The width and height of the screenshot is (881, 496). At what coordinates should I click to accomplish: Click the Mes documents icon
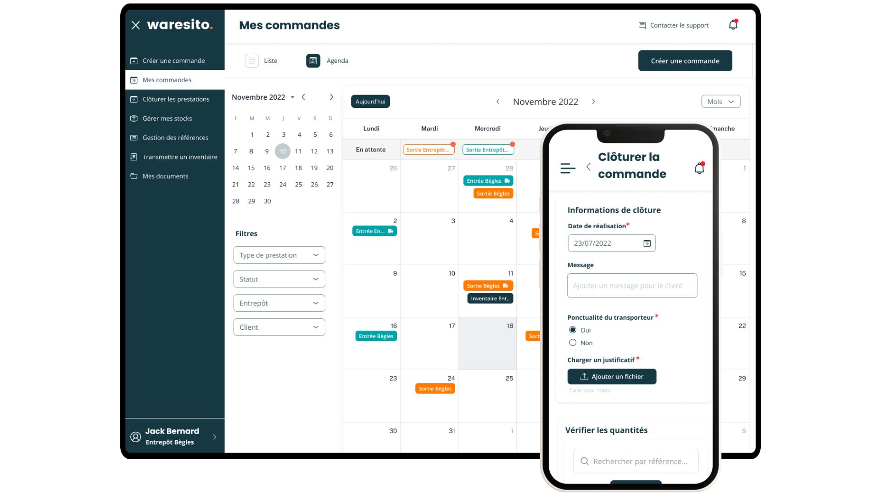point(134,175)
